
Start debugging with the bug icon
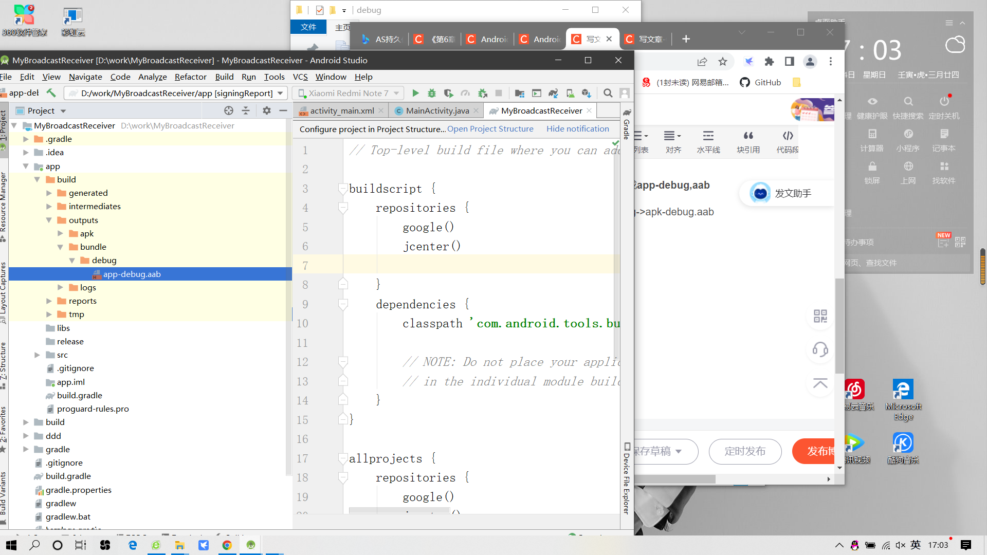pos(431,93)
